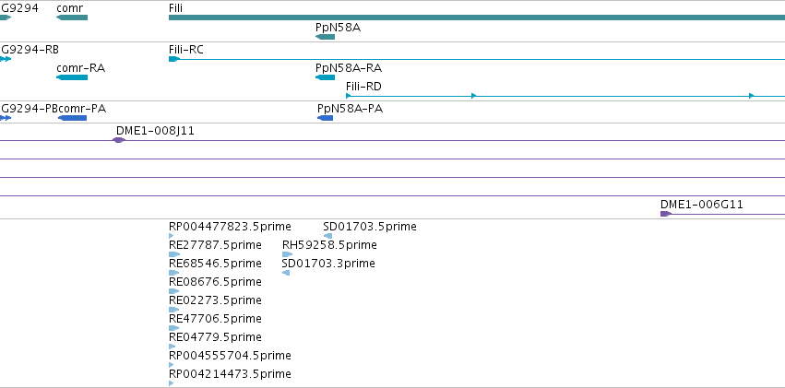
Task: Click the PpN58A gene arrow glyph
Action: pos(325,37)
